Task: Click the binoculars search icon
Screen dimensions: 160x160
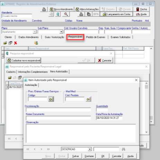Action: coord(123,149)
